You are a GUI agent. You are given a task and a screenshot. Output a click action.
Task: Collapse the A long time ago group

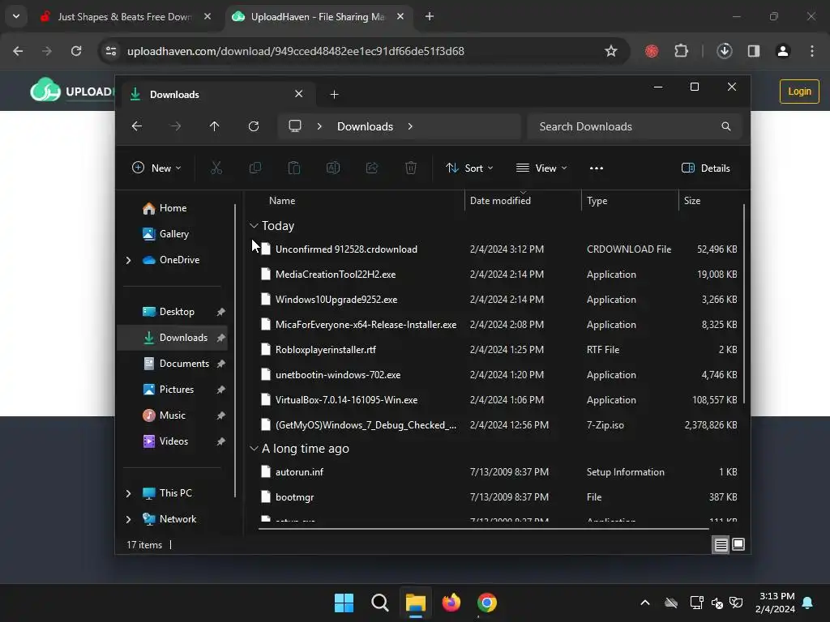pyautogui.click(x=254, y=449)
